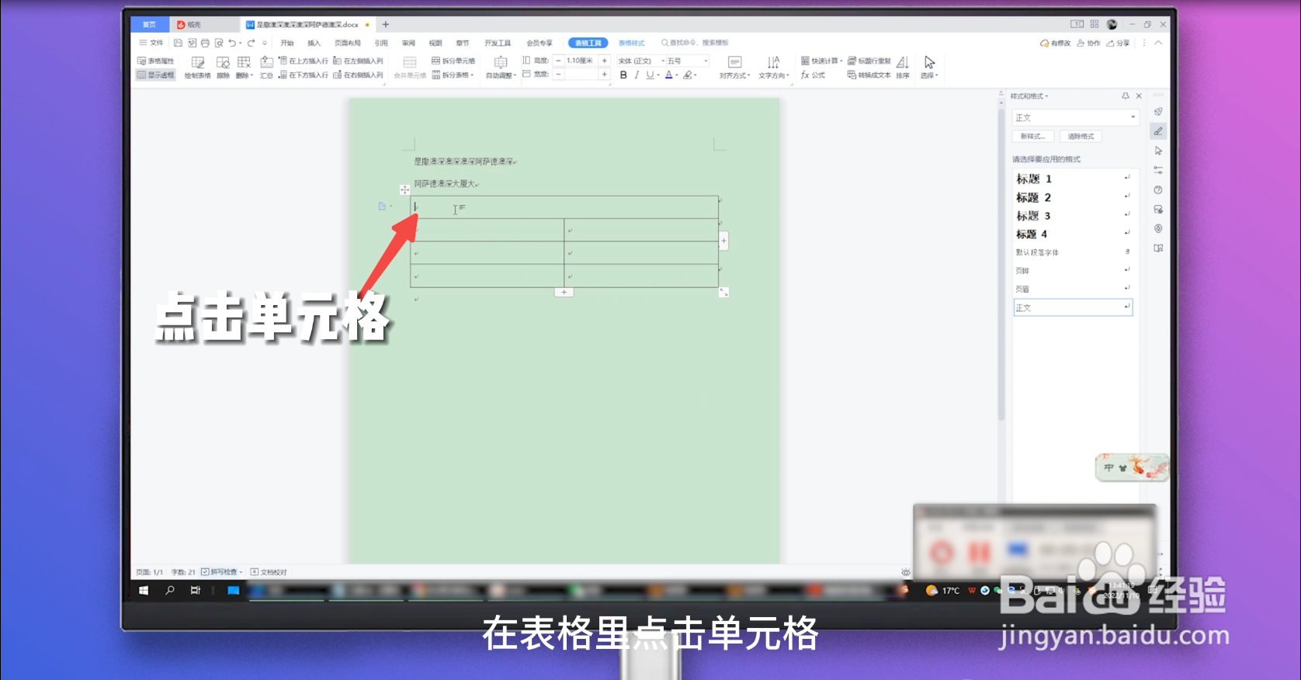Open the Windows Start menu
Viewport: 1301px width, 680px height.
(144, 591)
